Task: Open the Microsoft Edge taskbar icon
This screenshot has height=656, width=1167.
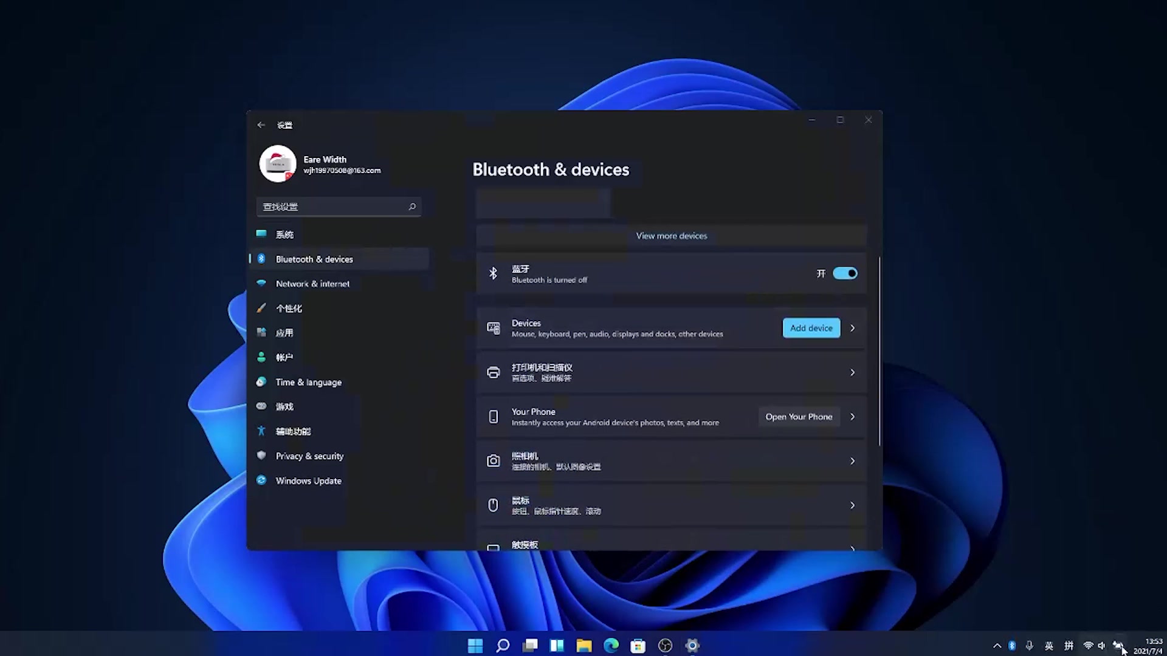Action: coord(610,645)
